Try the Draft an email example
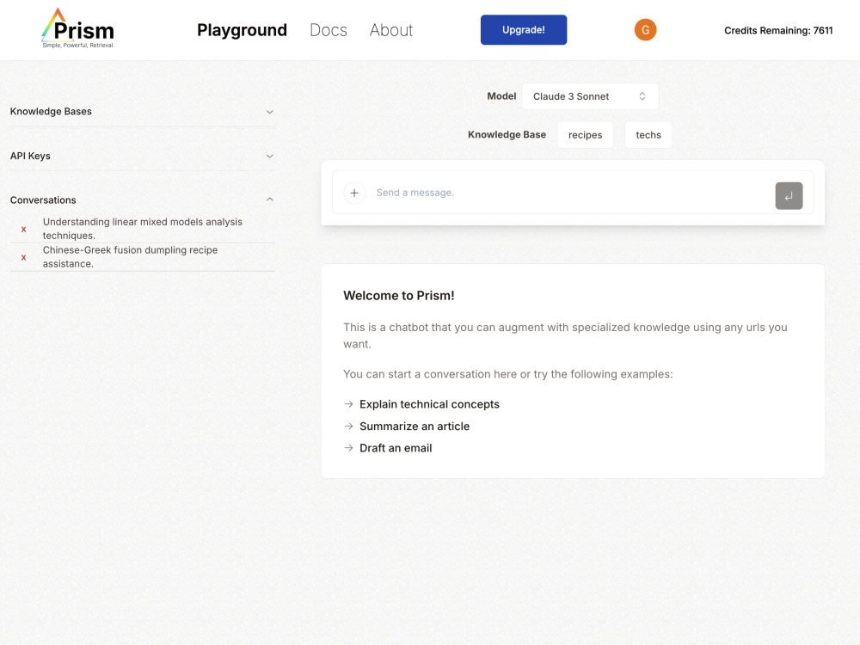 [396, 448]
